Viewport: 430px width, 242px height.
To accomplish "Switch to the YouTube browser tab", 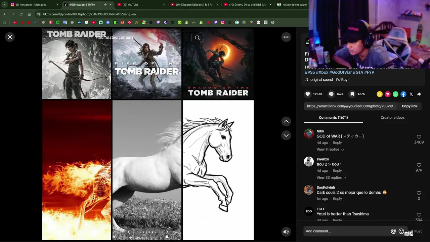I will tap(141, 5).
